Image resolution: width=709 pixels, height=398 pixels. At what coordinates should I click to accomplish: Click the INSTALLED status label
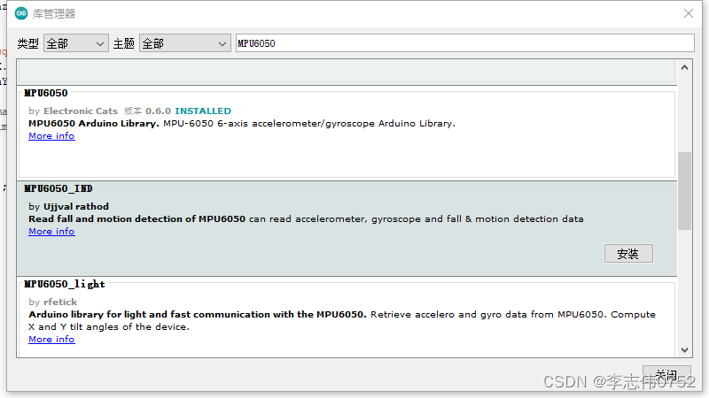point(203,111)
